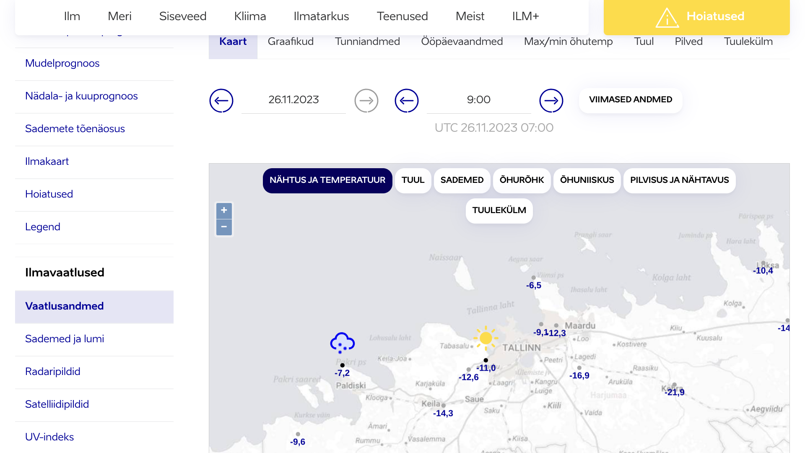Open the Ilm navigation menu
805x453 pixels.
(x=72, y=16)
